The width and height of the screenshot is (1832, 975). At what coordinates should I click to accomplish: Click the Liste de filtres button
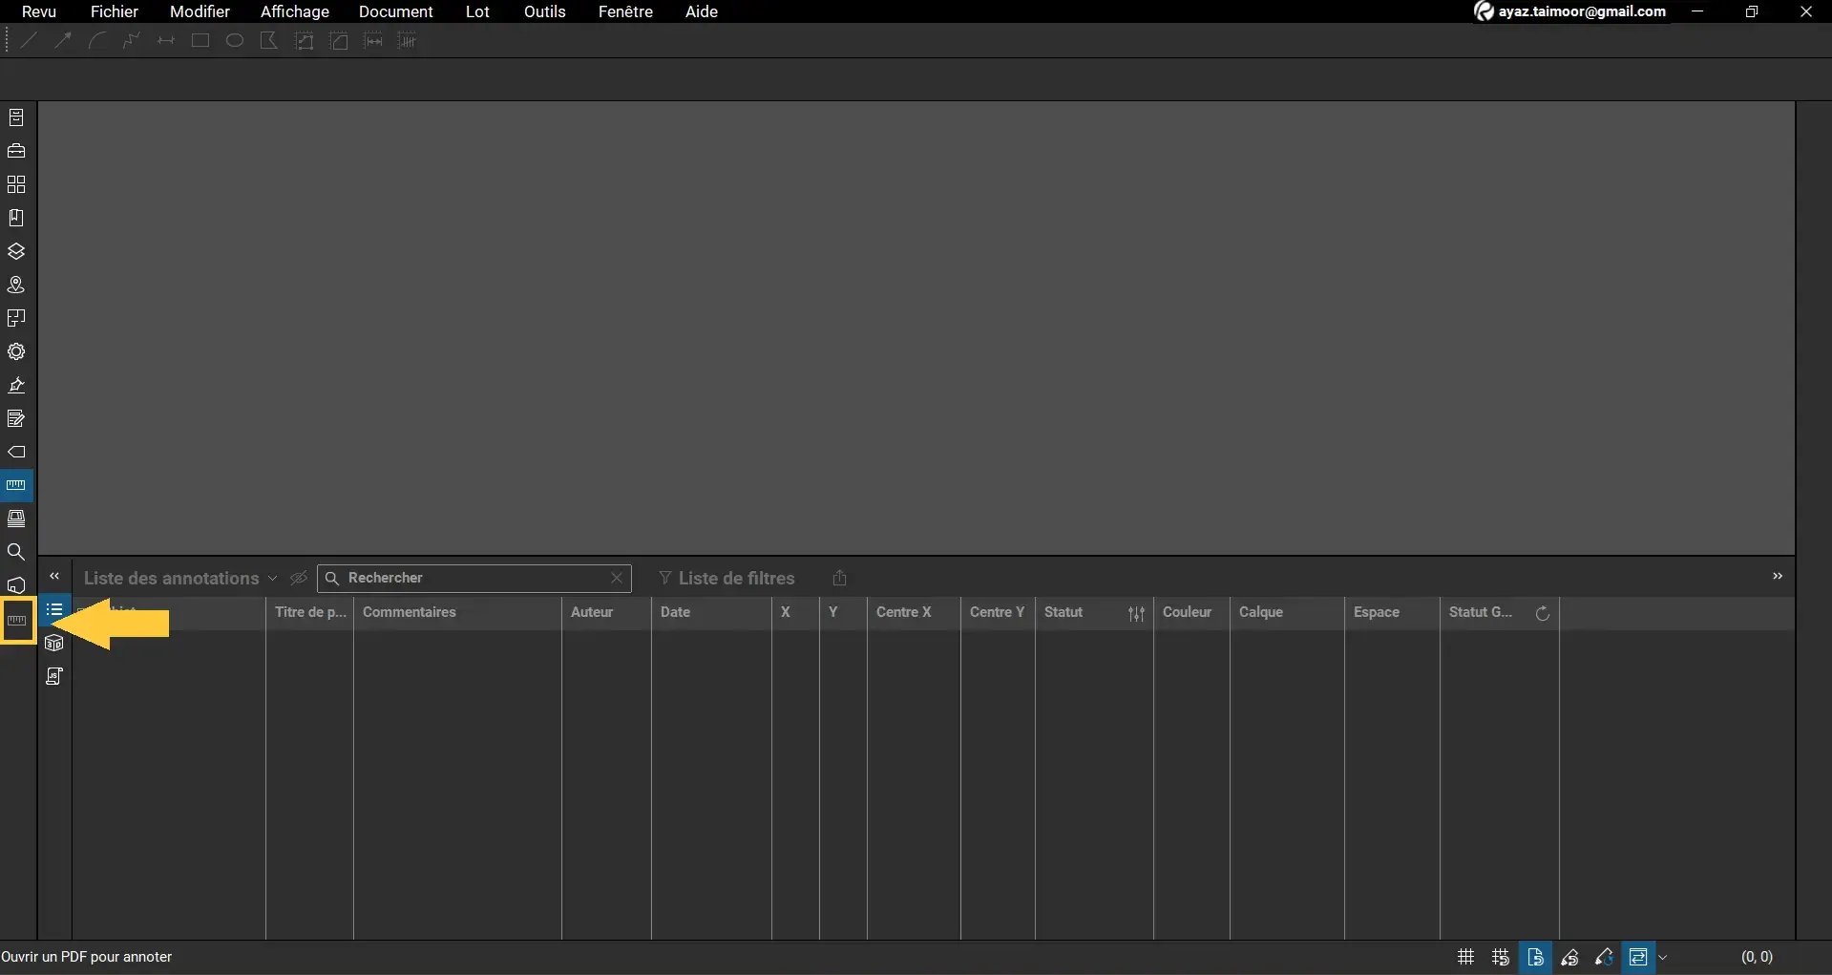pyautogui.click(x=726, y=578)
